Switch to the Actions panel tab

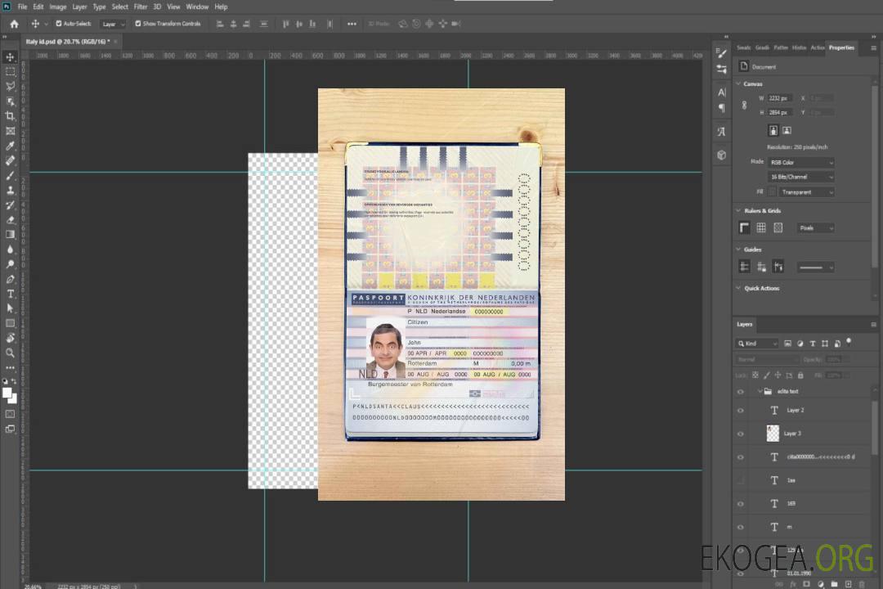pyautogui.click(x=817, y=47)
